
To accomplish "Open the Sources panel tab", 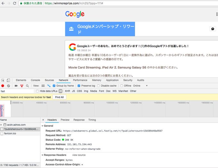I will pyautogui.click(x=49, y=80).
